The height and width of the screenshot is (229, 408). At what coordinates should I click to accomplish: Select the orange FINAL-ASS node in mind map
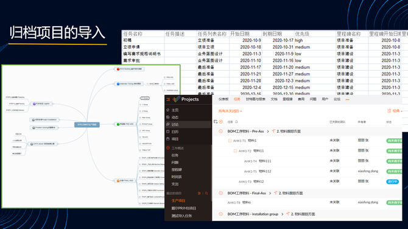coord(125,181)
